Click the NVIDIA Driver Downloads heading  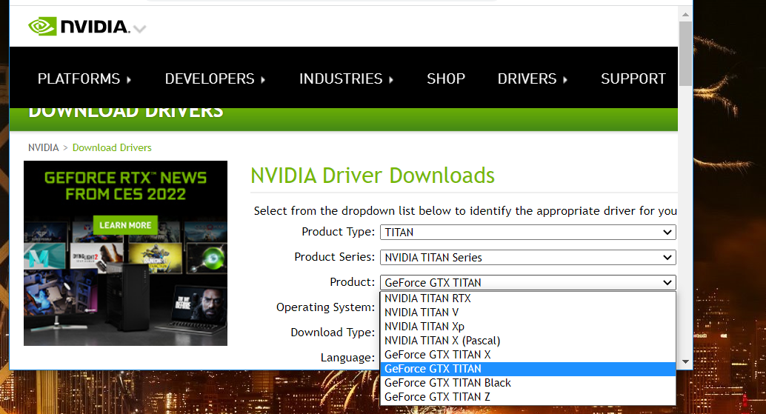tap(373, 176)
